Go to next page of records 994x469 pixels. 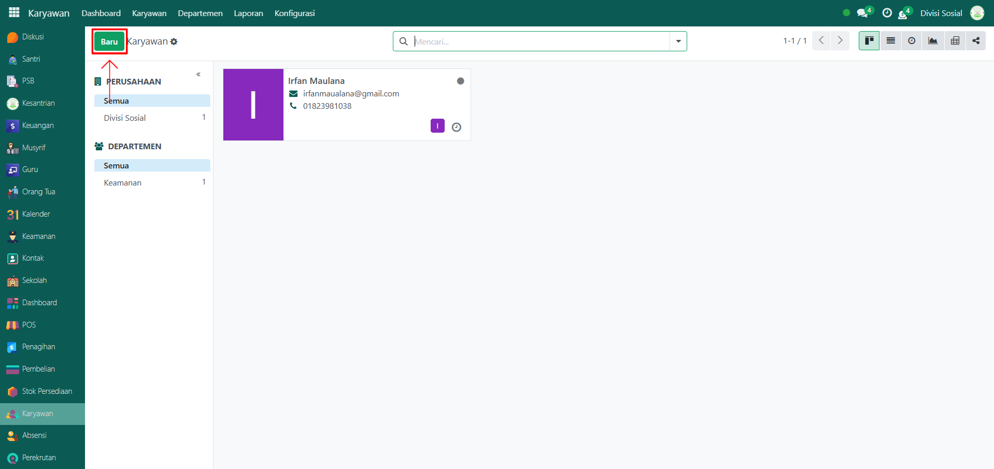[x=840, y=41]
